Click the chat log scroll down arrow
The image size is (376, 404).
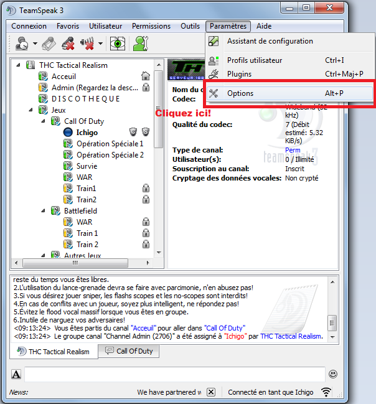(x=332, y=337)
